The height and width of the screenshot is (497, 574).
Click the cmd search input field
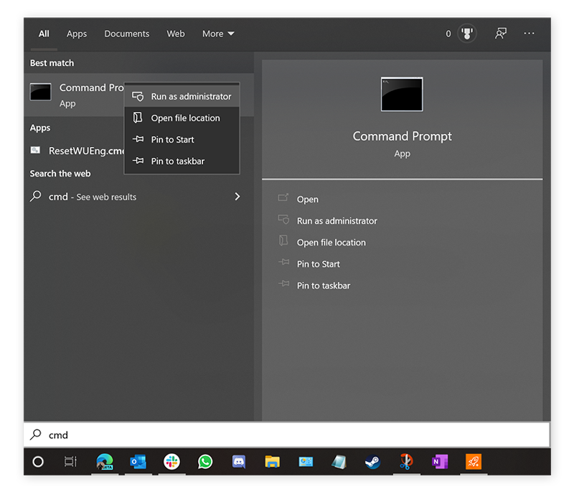pos(287,435)
